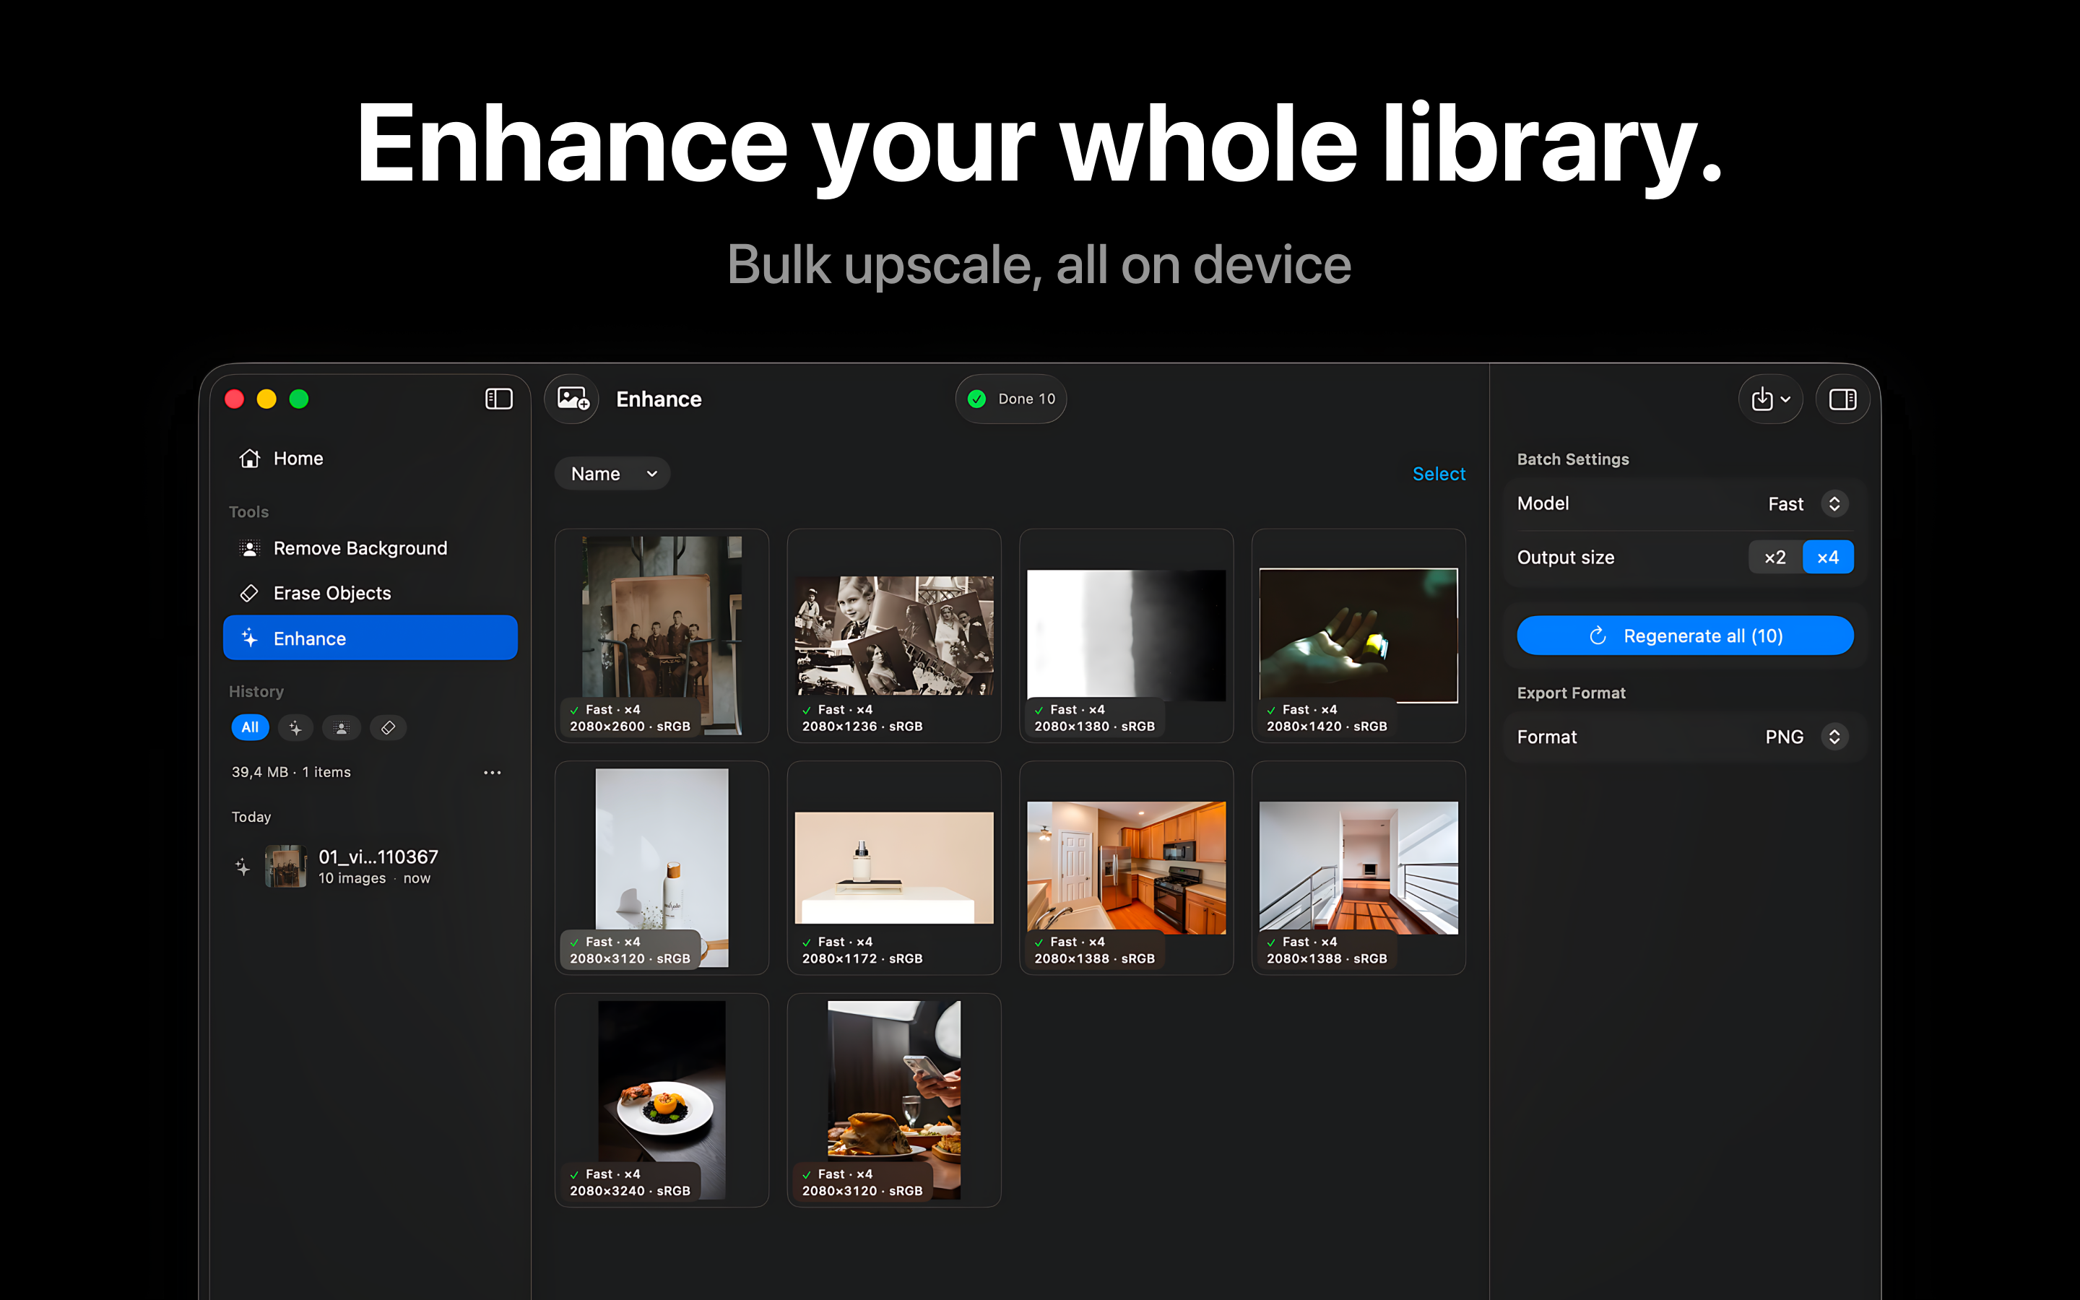Click the regenerate circular arrow icon

[1598, 636]
